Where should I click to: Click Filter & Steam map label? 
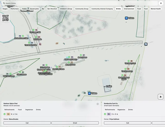pyautogui.click(x=22, y=75)
